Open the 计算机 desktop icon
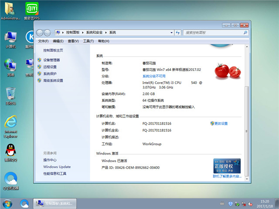Viewport: 279px width, 209px height. point(10,40)
